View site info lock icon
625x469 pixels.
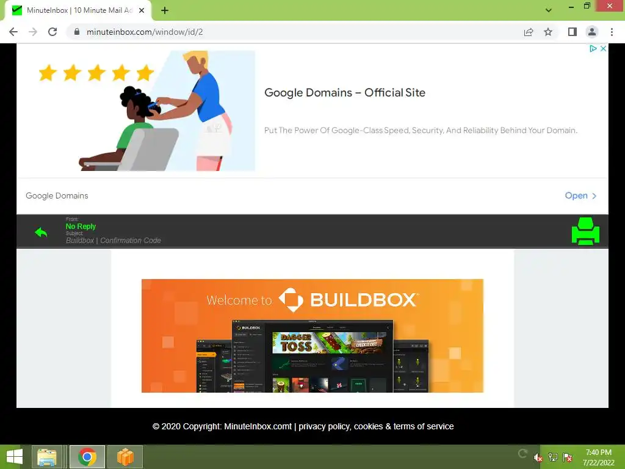click(77, 32)
